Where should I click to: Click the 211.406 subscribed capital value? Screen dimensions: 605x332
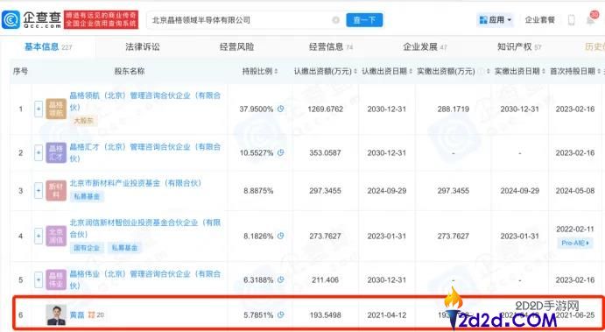326,280
